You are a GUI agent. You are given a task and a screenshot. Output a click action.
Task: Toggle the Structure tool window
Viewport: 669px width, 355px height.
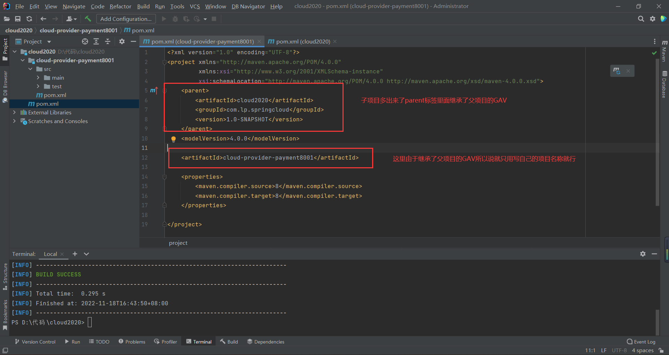click(5, 276)
